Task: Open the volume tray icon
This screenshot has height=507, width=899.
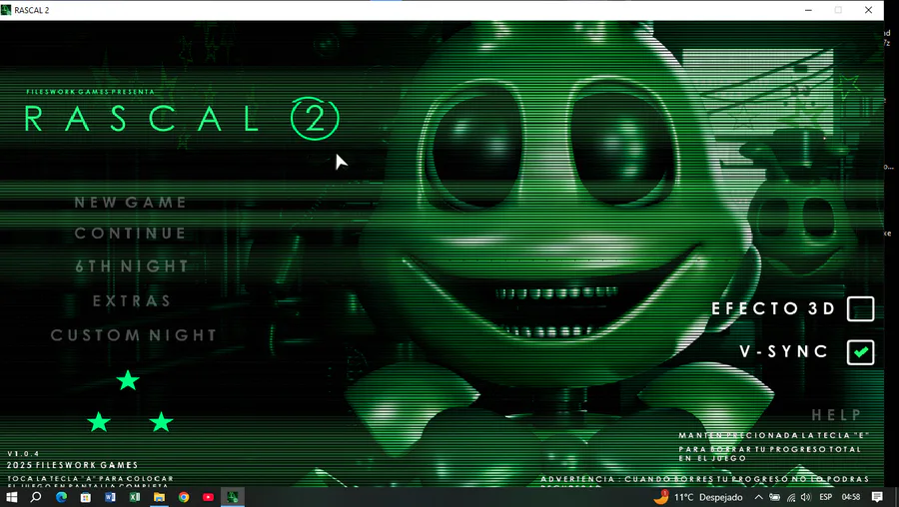Action: click(x=806, y=497)
